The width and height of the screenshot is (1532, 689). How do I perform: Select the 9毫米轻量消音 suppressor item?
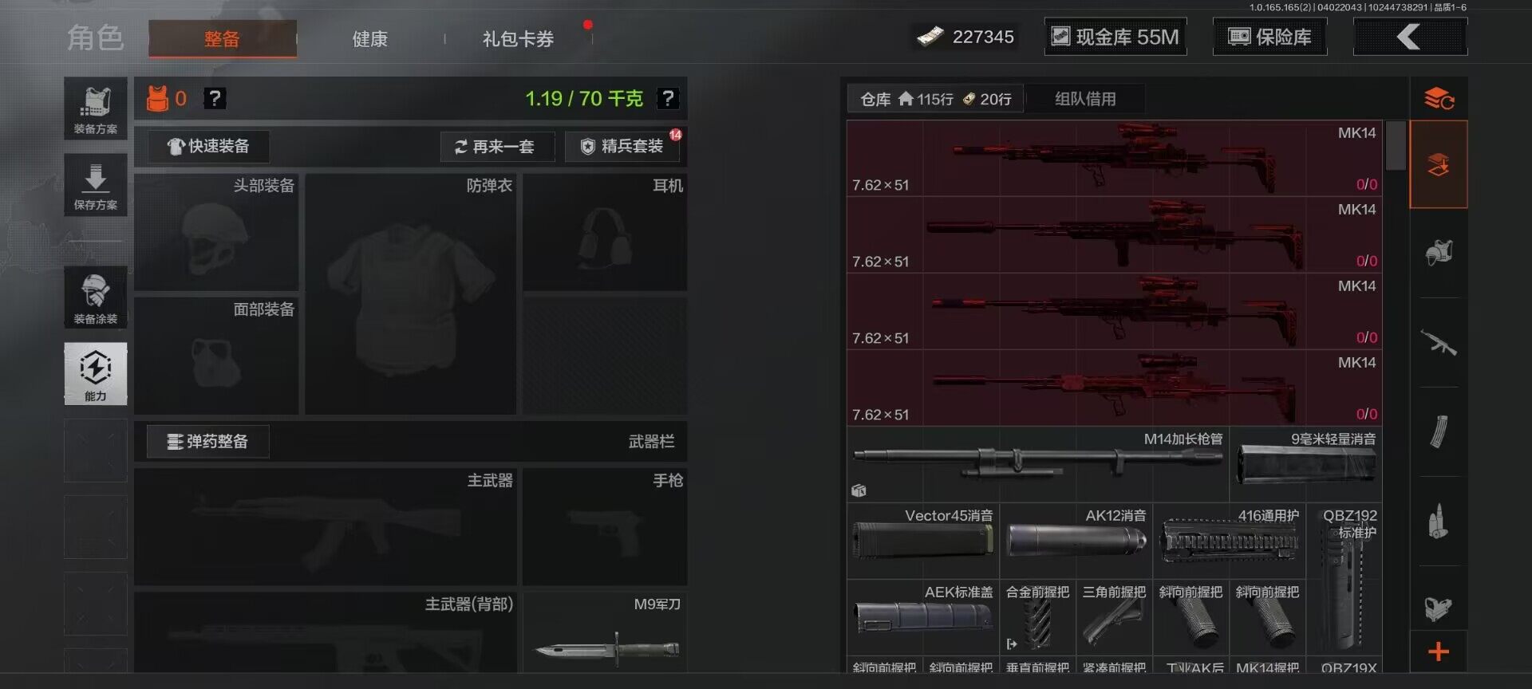1306,464
